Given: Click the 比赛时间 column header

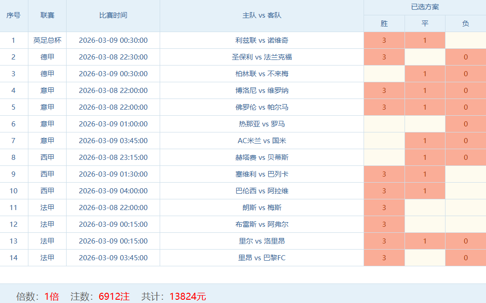Looking at the screenshot, I should pos(113,15).
